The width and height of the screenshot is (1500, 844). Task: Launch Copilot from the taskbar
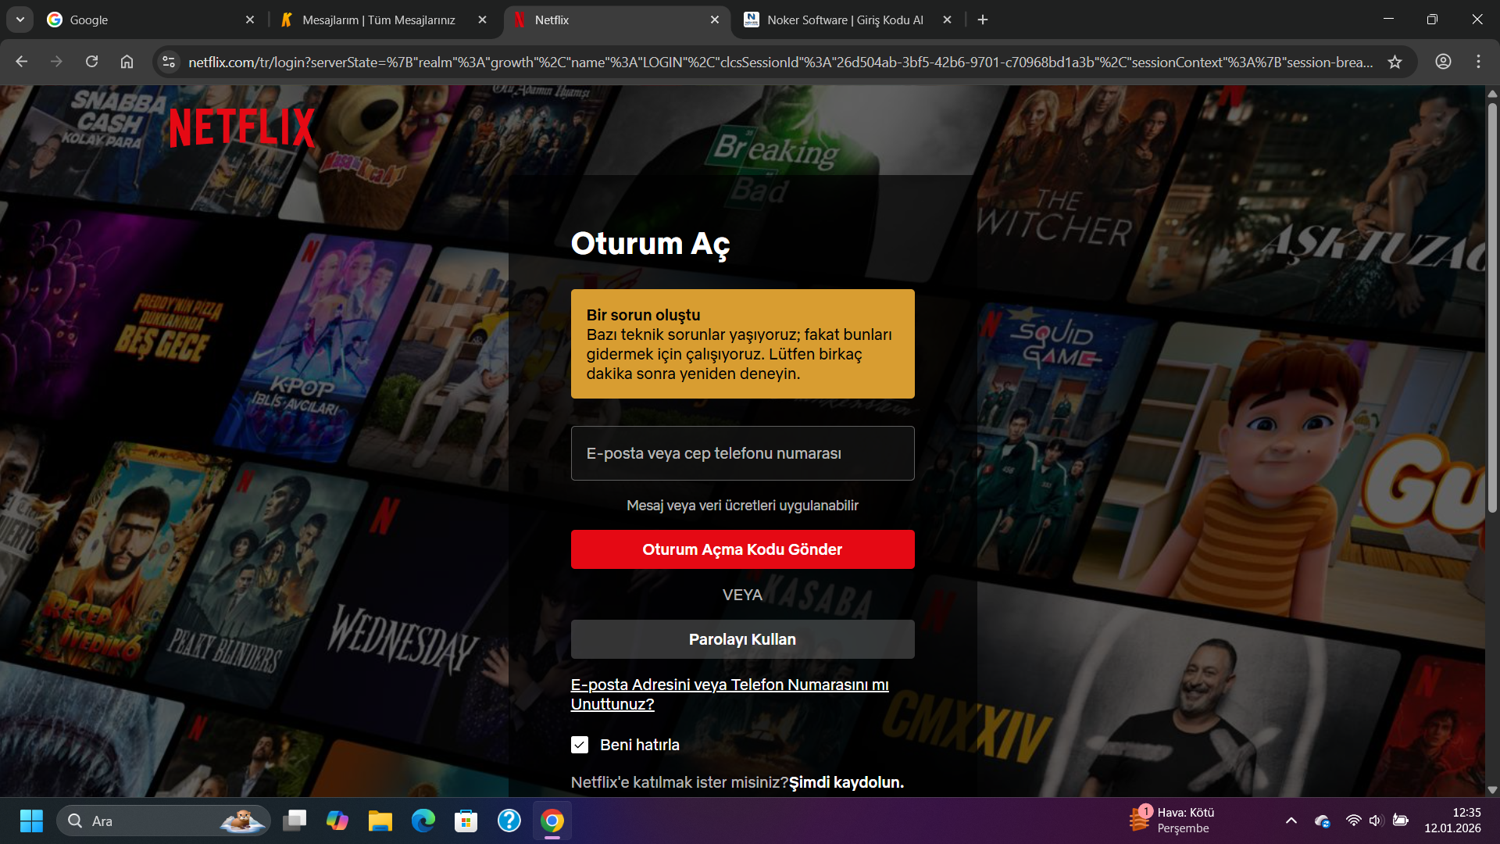coord(337,821)
